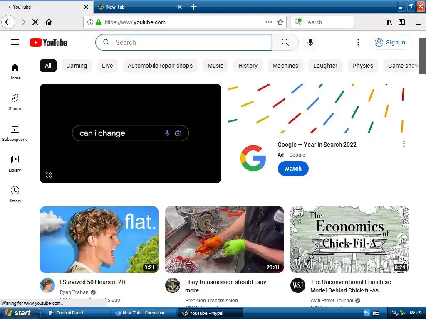Select the History filter chip

click(x=248, y=66)
